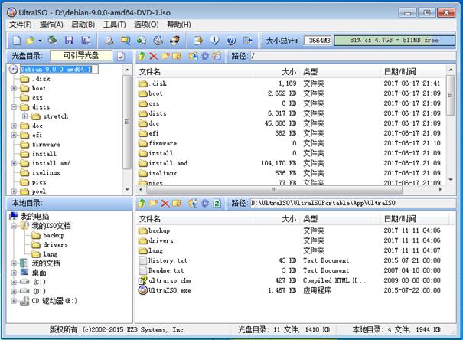This screenshot has height=340, width=463.
Task: Expand the boot folder in ISO tree
Action: coord(14,88)
